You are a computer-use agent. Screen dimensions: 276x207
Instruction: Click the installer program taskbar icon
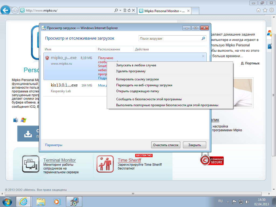(x=74, y=202)
